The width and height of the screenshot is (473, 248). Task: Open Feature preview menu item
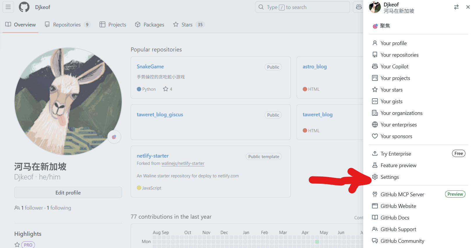tap(419, 165)
